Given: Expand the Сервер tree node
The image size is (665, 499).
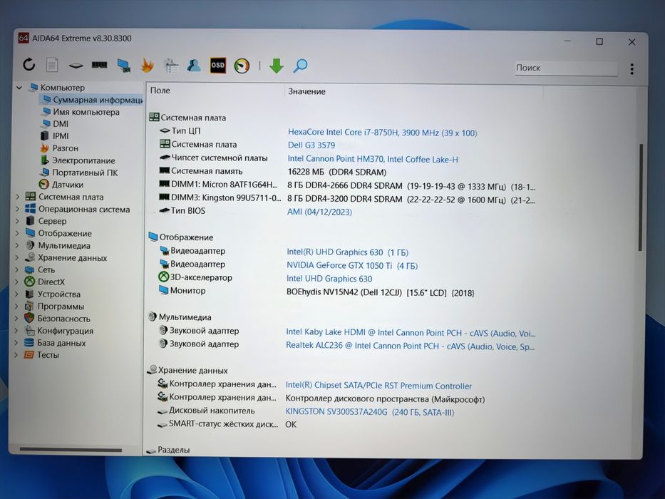Looking at the screenshot, I should click(x=17, y=221).
